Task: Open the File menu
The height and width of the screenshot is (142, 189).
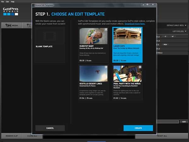Action: tap(3, 2)
